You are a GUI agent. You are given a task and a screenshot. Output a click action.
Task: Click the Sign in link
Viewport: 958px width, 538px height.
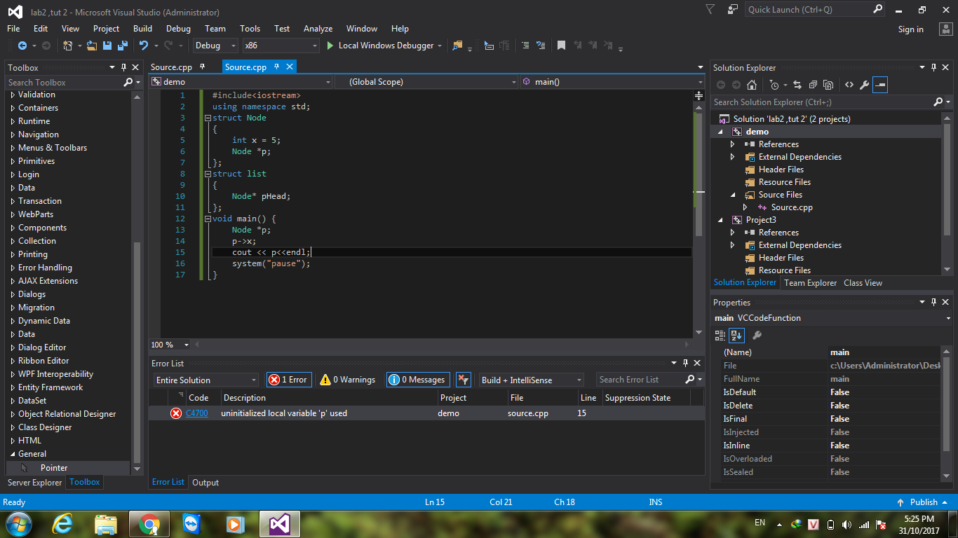pyautogui.click(x=910, y=29)
